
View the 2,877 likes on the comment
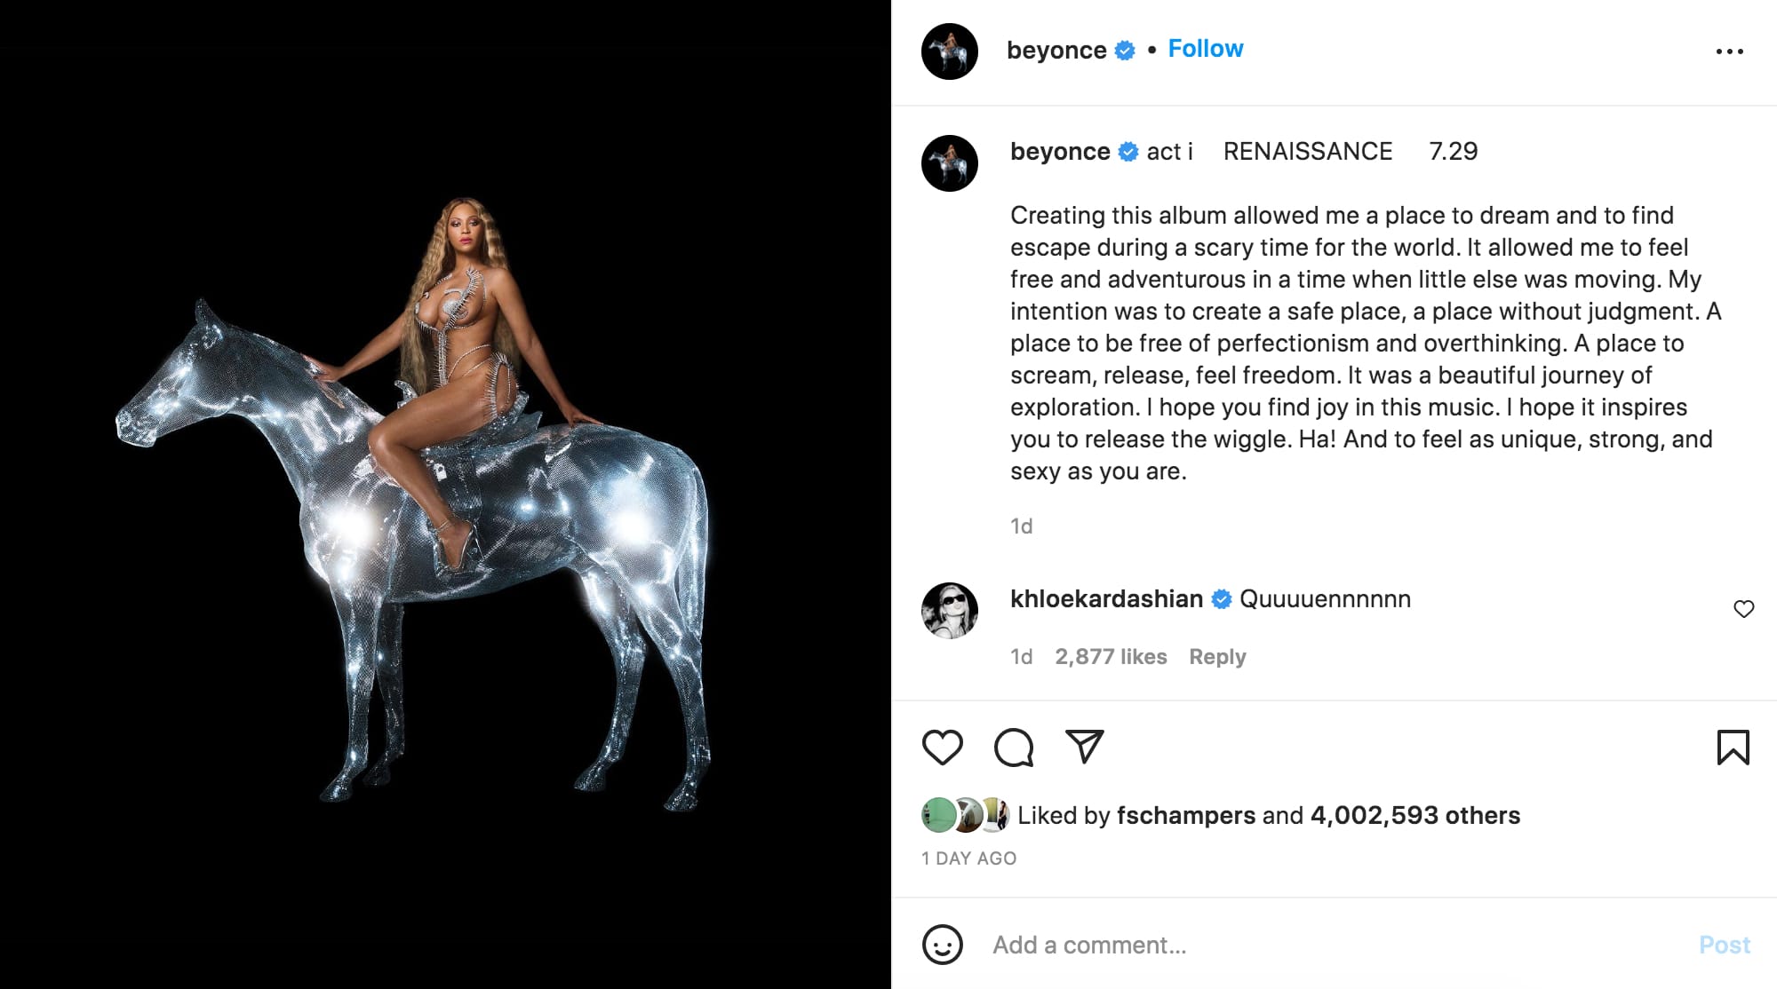point(1111,657)
